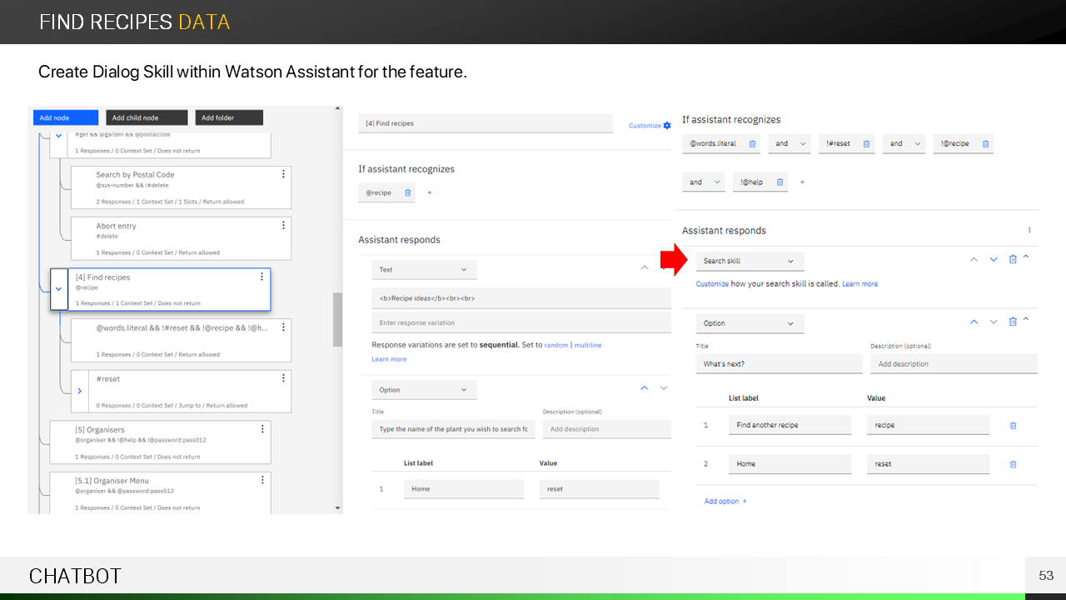
Task: Open the Text response type dropdown
Action: tap(424, 269)
